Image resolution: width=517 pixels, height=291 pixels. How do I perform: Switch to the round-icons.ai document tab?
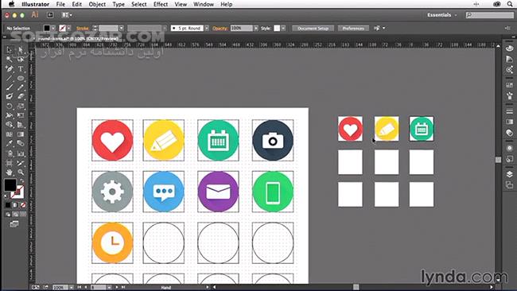point(78,38)
